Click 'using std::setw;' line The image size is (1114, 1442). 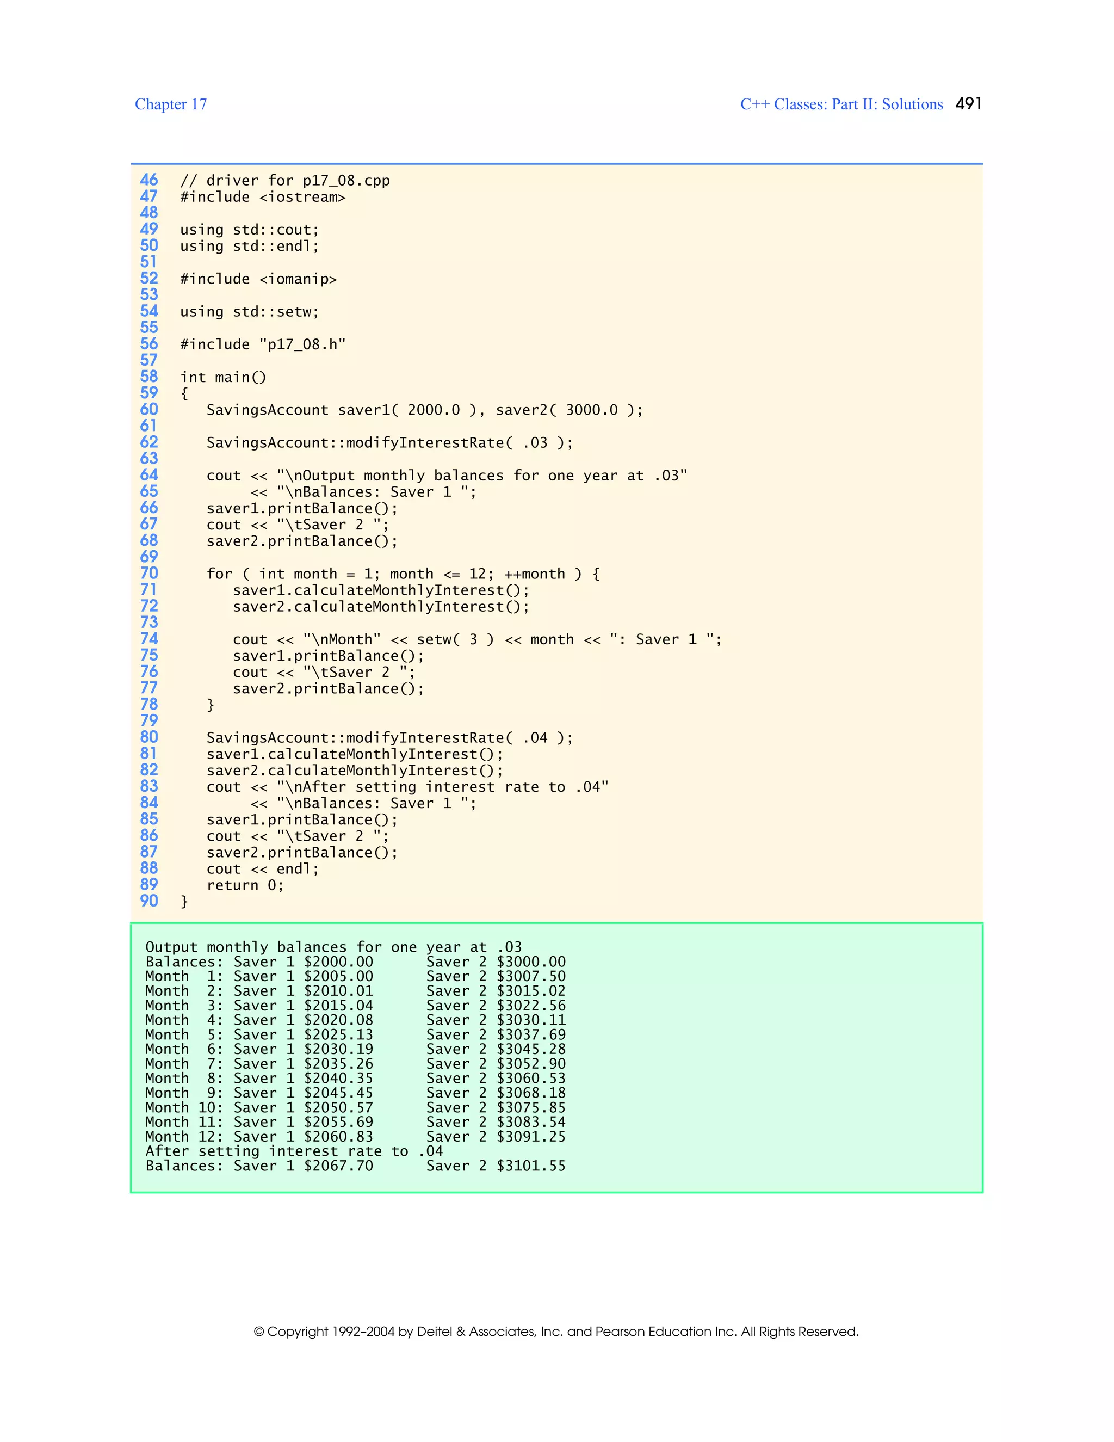click(x=250, y=312)
